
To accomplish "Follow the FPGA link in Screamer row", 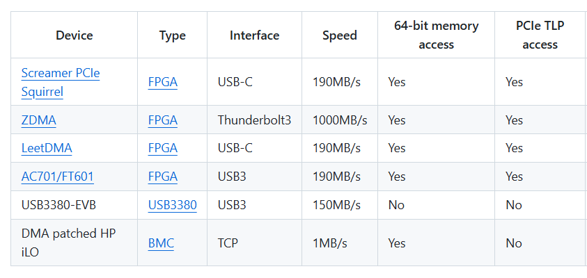I will (x=162, y=82).
